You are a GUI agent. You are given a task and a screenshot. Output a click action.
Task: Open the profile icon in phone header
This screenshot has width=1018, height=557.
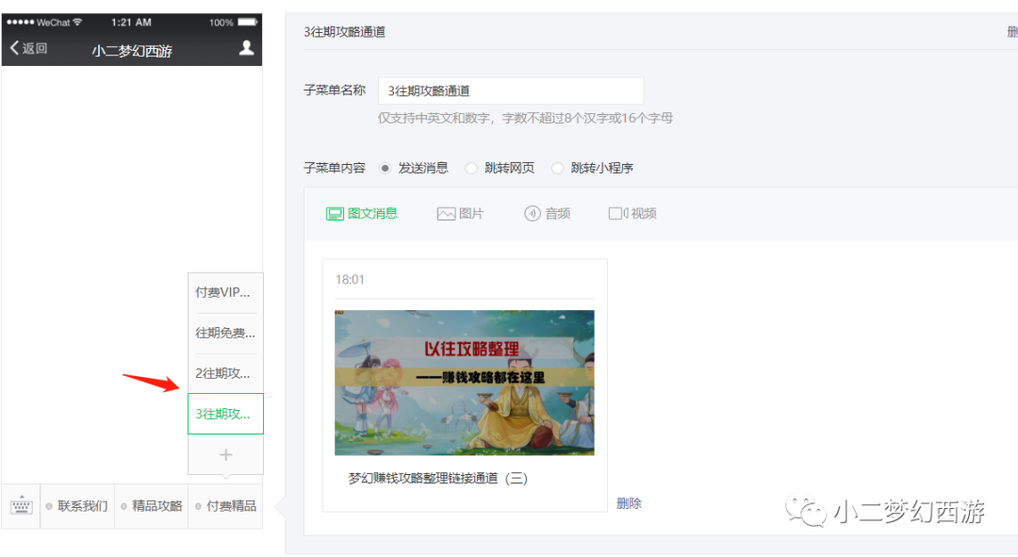click(x=246, y=47)
